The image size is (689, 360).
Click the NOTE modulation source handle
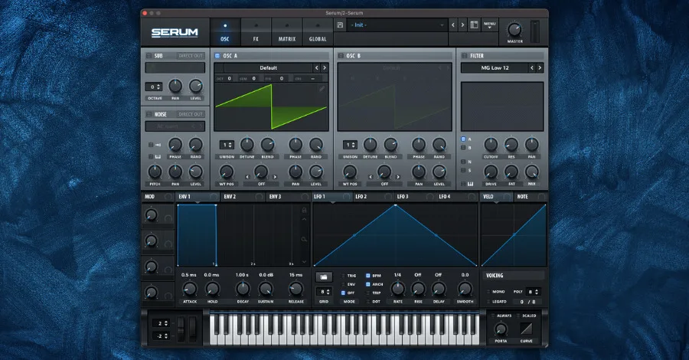tap(541, 197)
